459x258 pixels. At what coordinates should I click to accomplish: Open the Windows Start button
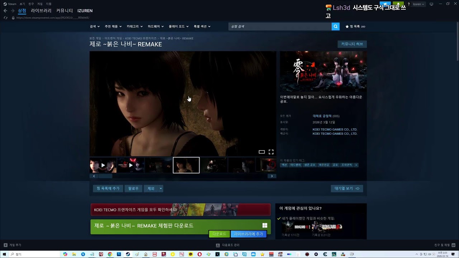[x=5, y=254]
